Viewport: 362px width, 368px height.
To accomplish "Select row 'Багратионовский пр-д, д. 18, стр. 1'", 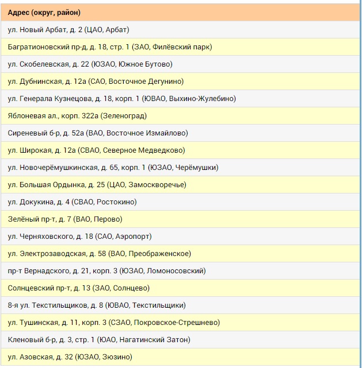I will click(180, 47).
